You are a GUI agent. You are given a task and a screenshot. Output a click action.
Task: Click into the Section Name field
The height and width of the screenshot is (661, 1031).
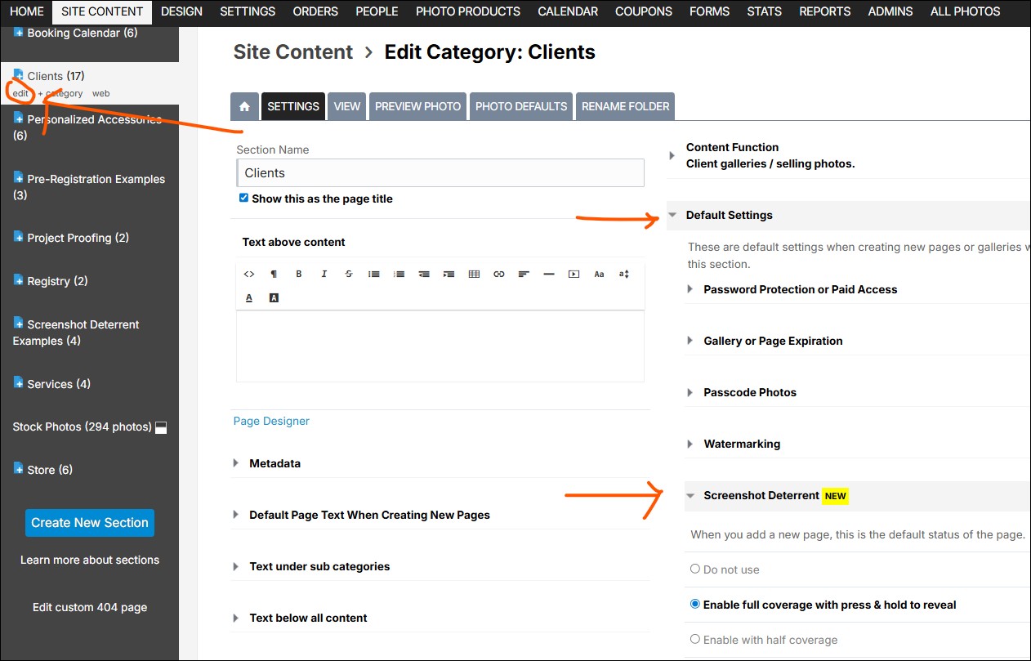(440, 173)
